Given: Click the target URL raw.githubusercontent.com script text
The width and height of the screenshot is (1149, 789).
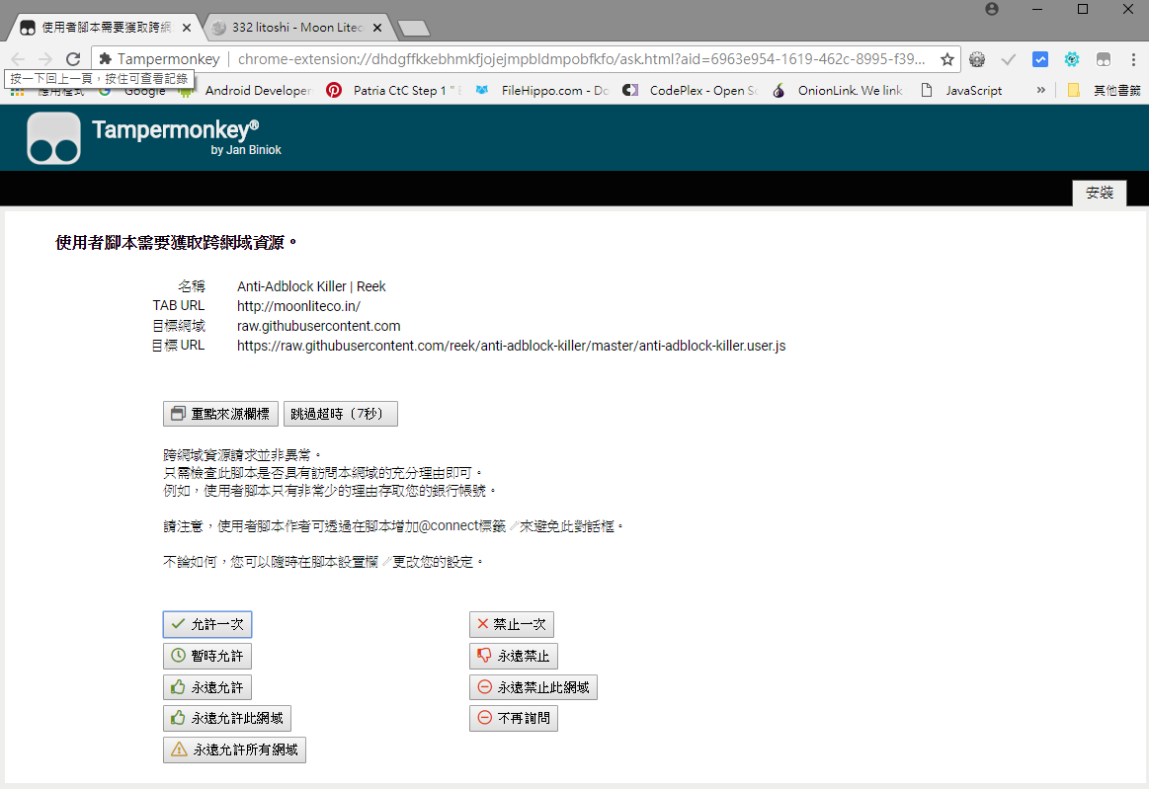Looking at the screenshot, I should (511, 345).
